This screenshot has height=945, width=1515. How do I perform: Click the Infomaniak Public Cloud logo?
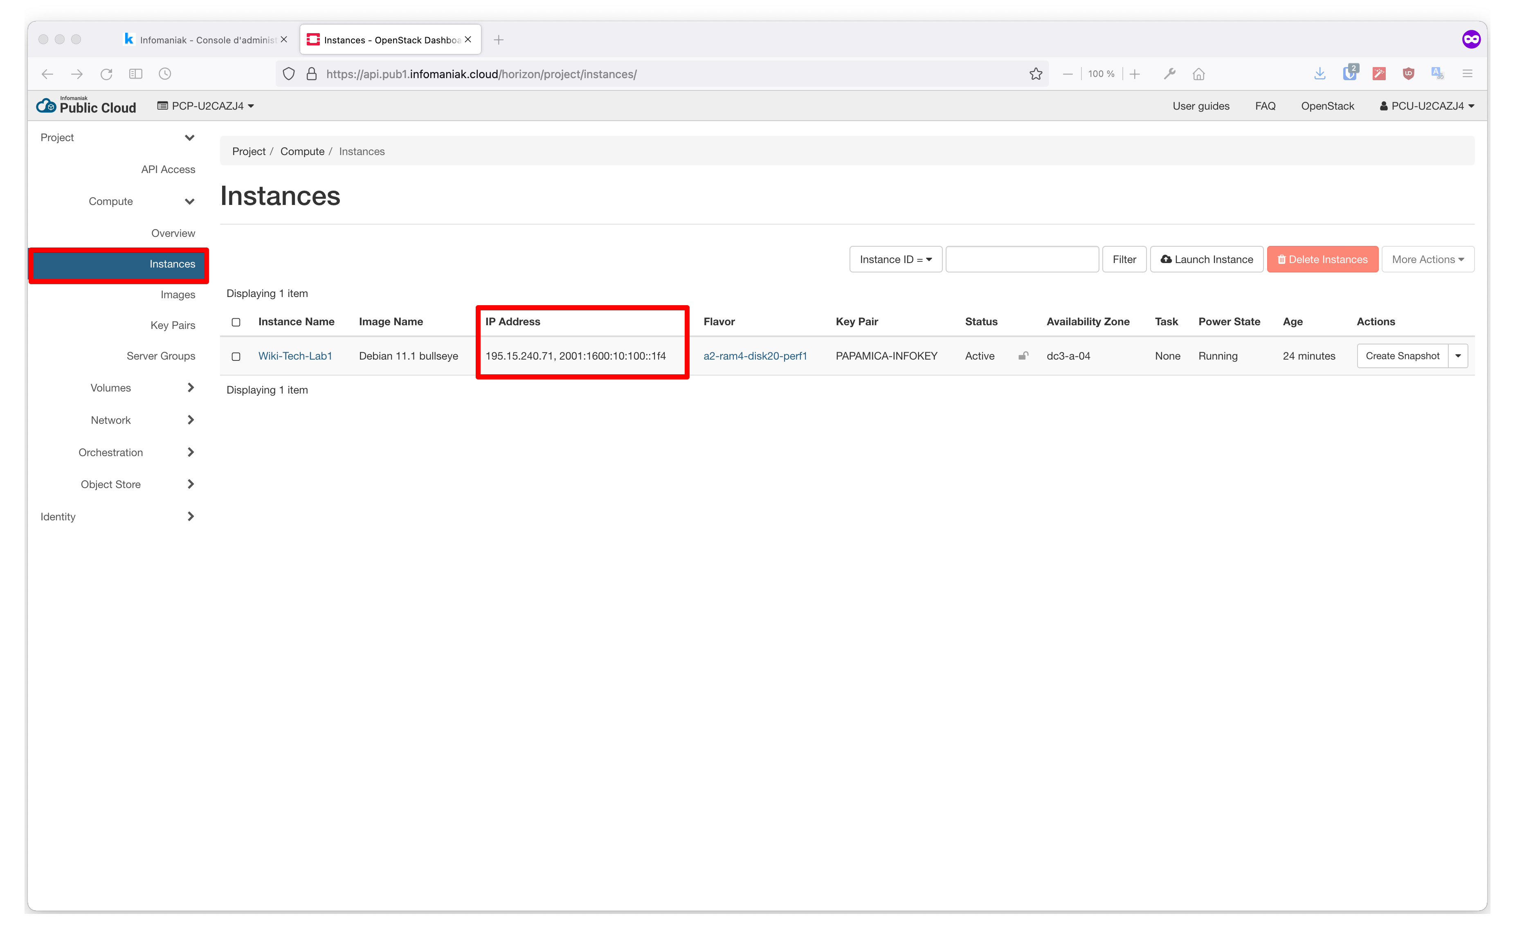86,106
